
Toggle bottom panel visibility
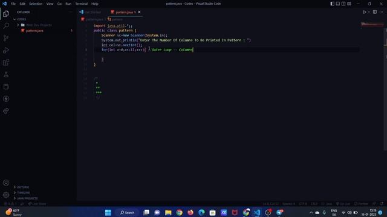coord(338,4)
